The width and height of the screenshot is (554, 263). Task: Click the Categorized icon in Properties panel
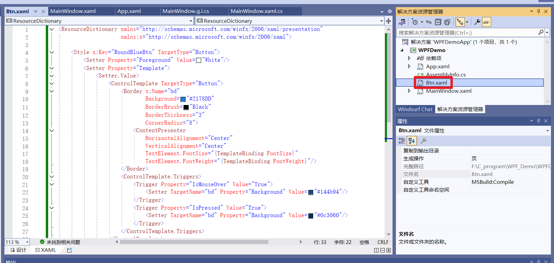[402, 141]
